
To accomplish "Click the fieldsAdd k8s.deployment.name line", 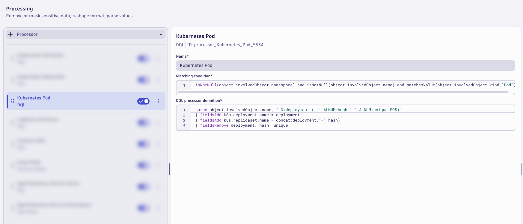I will coord(247,115).
